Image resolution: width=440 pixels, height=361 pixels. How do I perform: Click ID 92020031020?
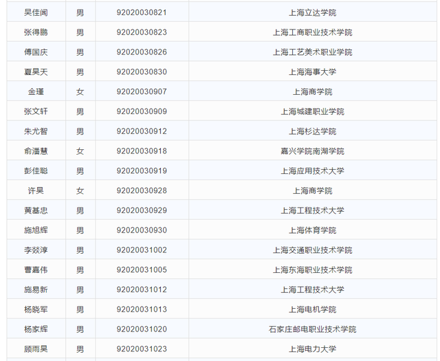pos(142,329)
